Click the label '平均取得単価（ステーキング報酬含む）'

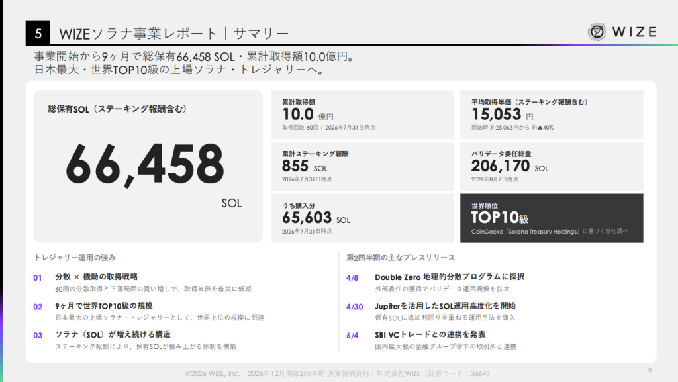[529, 102]
